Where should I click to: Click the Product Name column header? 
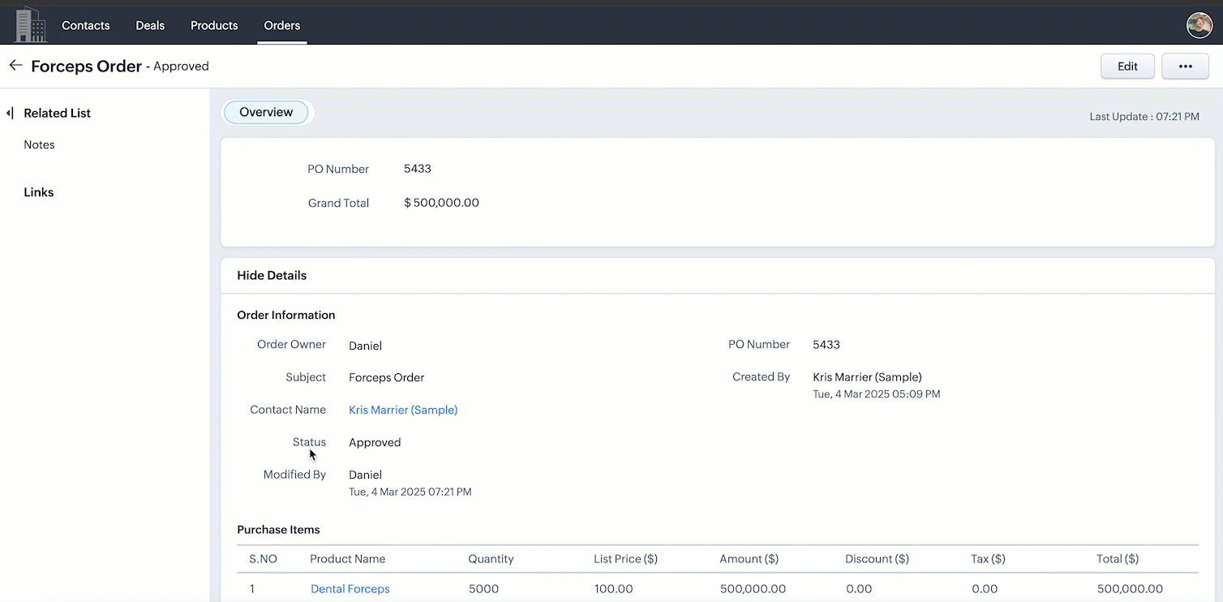click(x=347, y=559)
